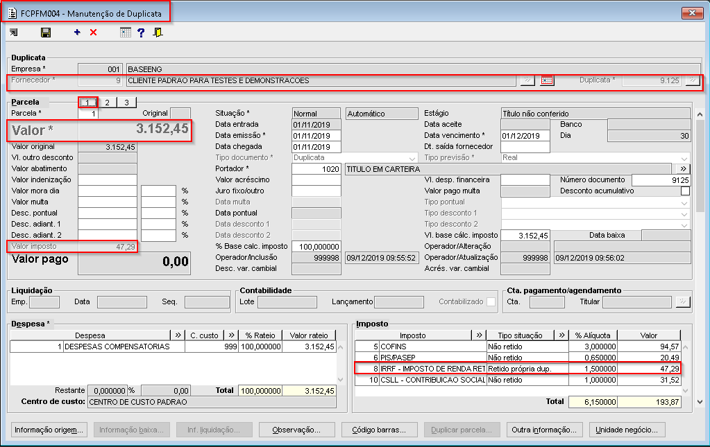710x447 pixels.
Task: Open the blue question mark help
Action: [141, 33]
